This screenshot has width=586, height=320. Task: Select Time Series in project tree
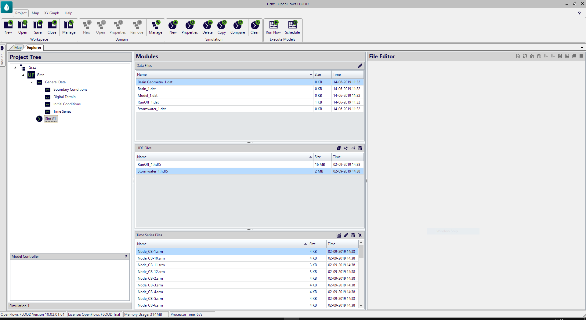tap(62, 111)
